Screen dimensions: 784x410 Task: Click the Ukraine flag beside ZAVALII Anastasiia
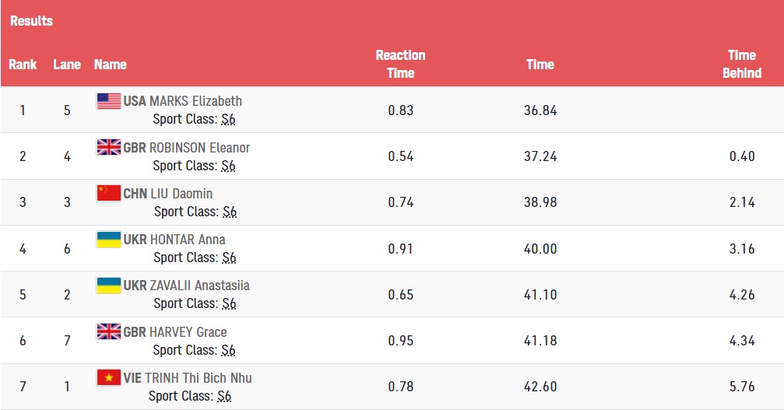pyautogui.click(x=108, y=286)
